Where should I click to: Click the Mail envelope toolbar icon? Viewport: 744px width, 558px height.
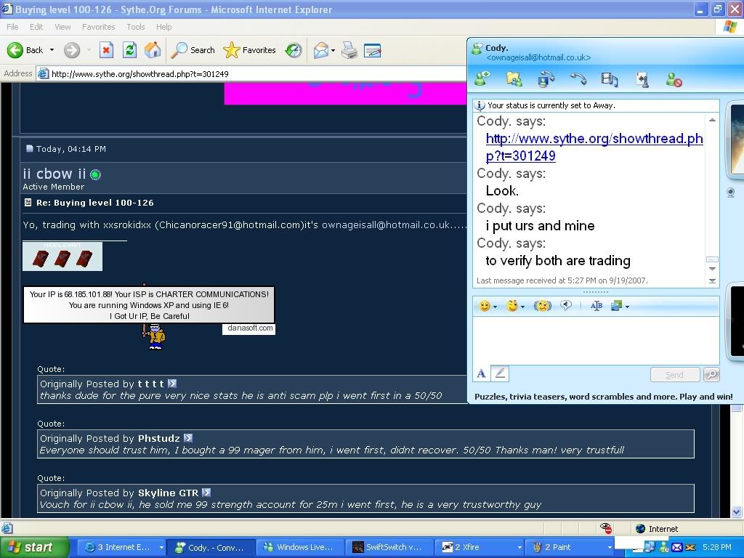pos(321,50)
